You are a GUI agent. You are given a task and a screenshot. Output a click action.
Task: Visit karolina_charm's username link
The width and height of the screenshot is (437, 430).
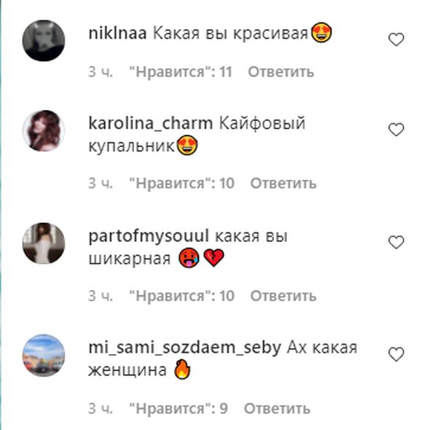coord(151,124)
